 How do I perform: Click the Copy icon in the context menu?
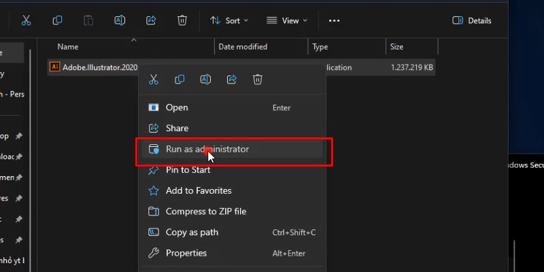(180, 80)
